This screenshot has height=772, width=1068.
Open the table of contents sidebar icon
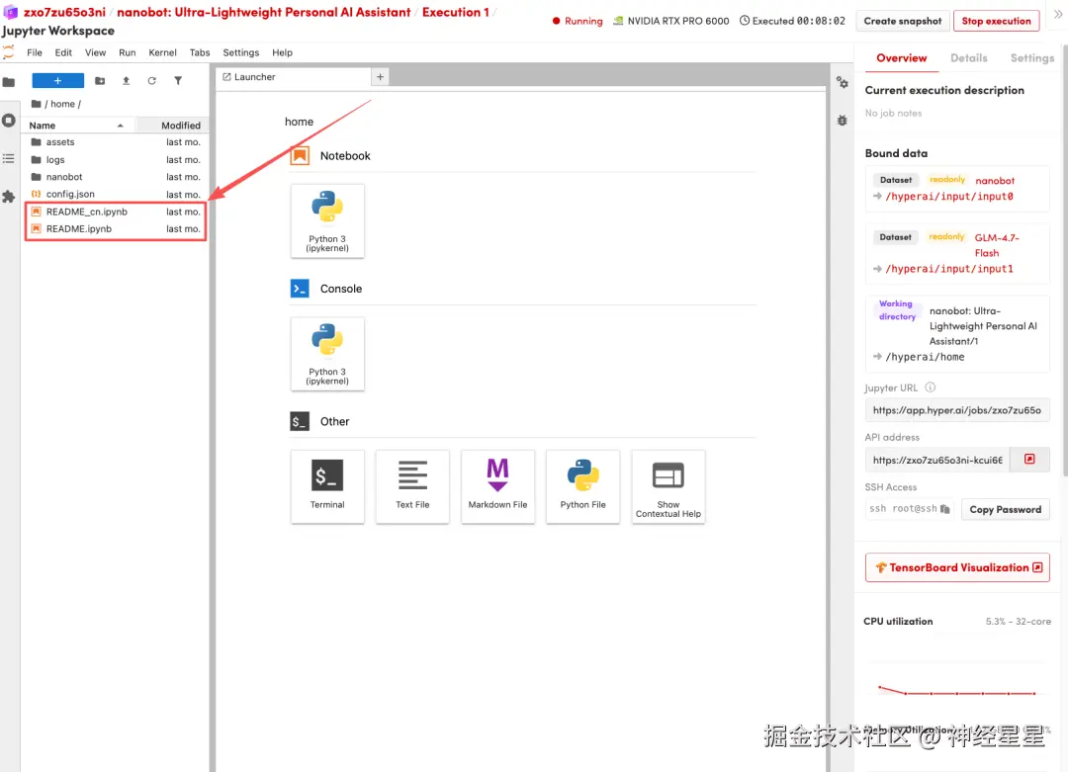pos(9,158)
